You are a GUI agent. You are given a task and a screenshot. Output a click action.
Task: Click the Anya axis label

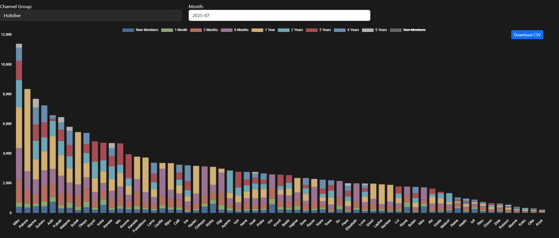tap(539, 222)
